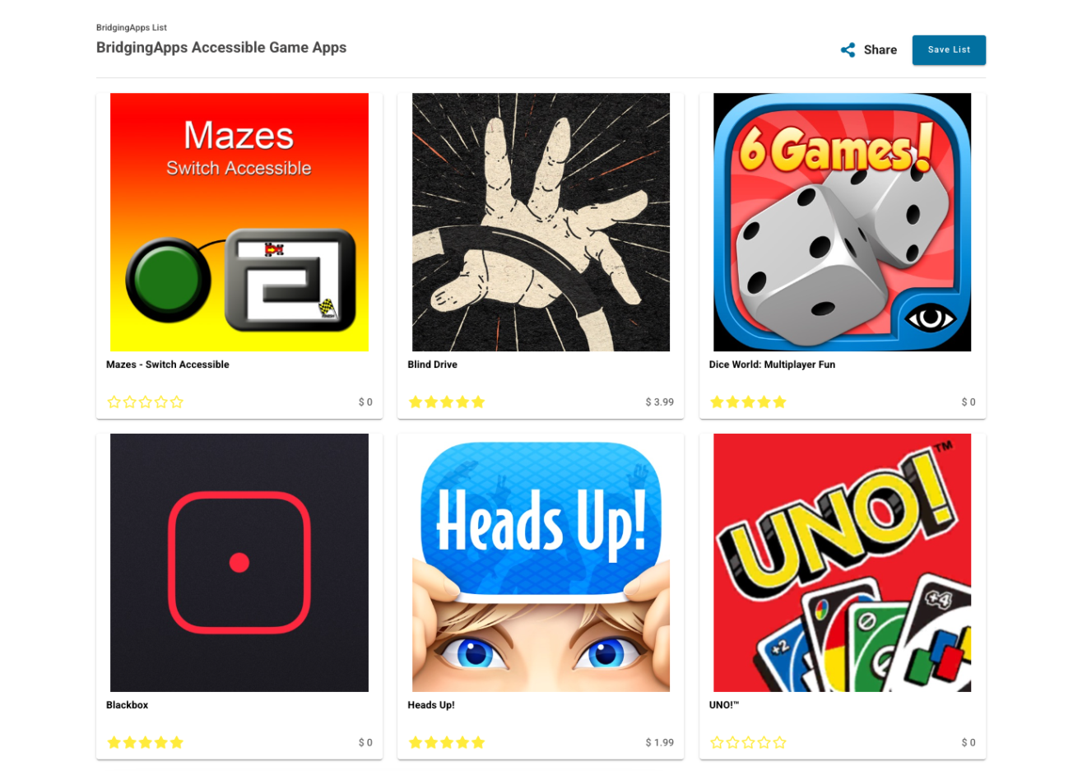Open the Heads Up! app icon
Image resolution: width=1087 pixels, height=771 pixels.
(541, 563)
